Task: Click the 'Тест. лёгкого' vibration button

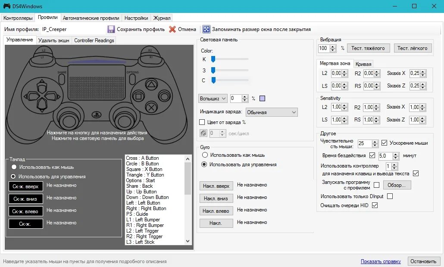Action: click(x=413, y=48)
